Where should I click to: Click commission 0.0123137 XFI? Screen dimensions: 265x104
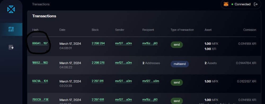[246, 81]
